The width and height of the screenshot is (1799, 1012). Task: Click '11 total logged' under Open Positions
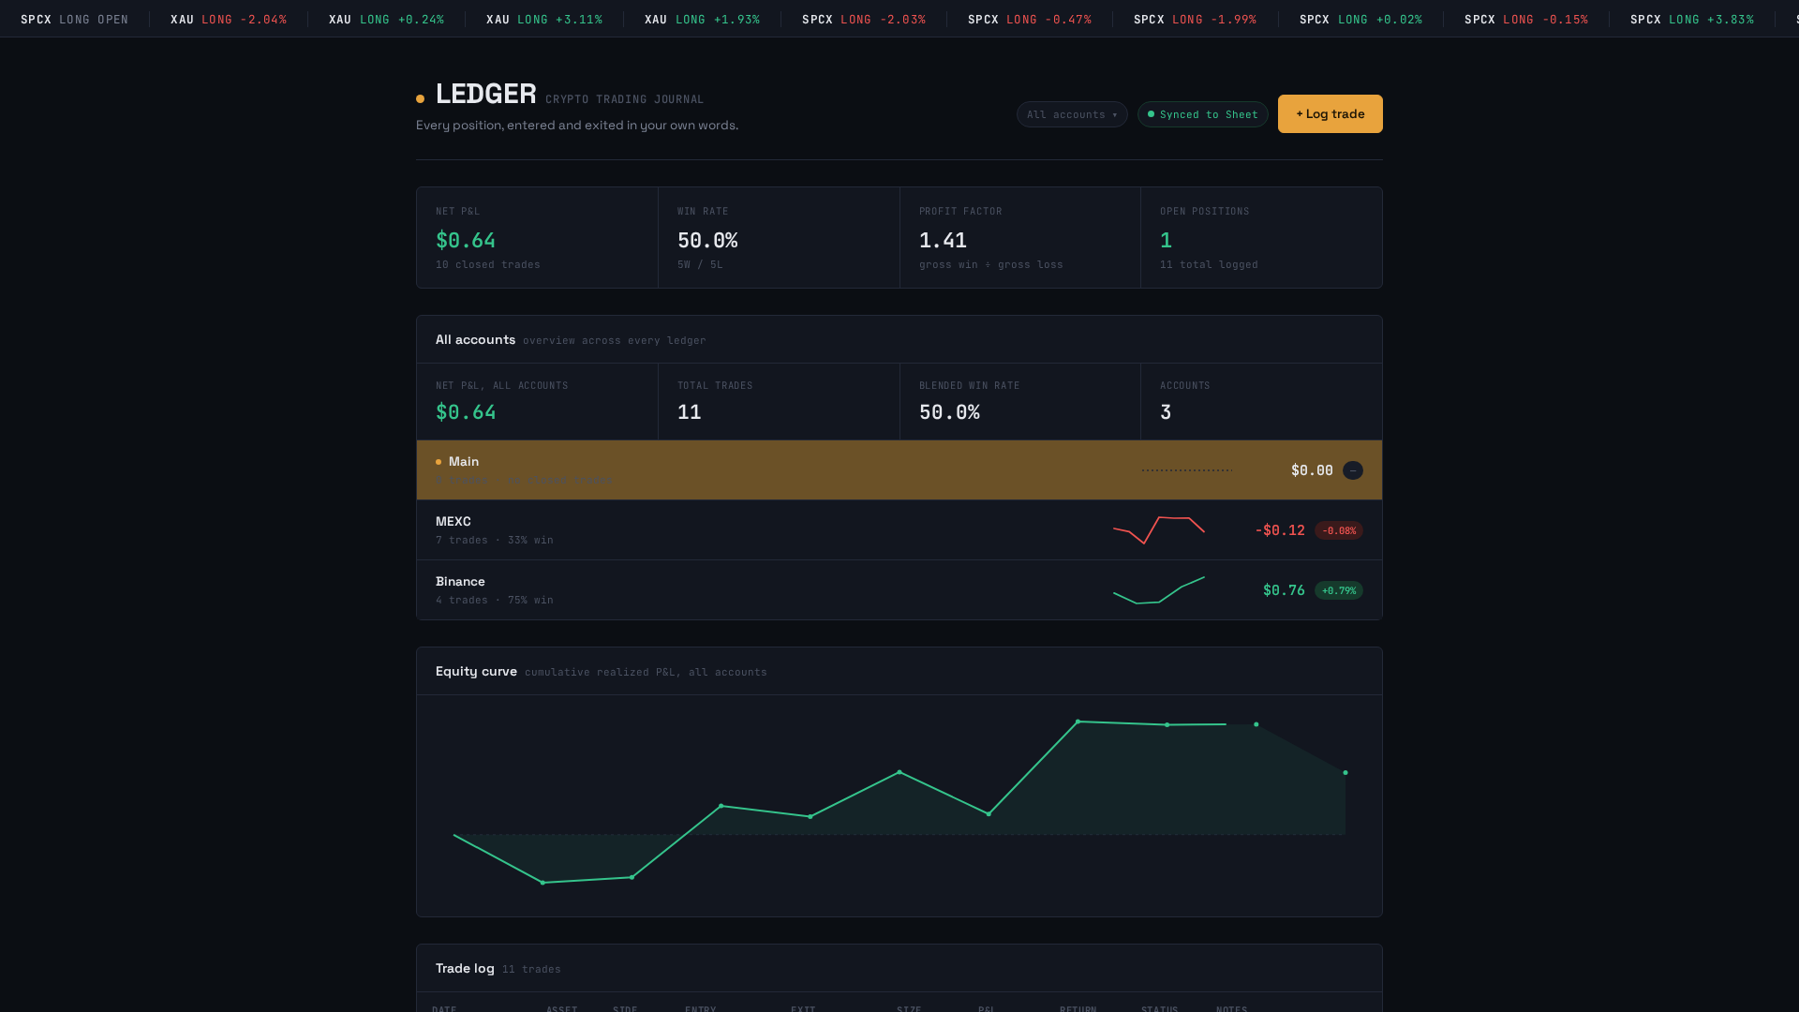(1209, 264)
